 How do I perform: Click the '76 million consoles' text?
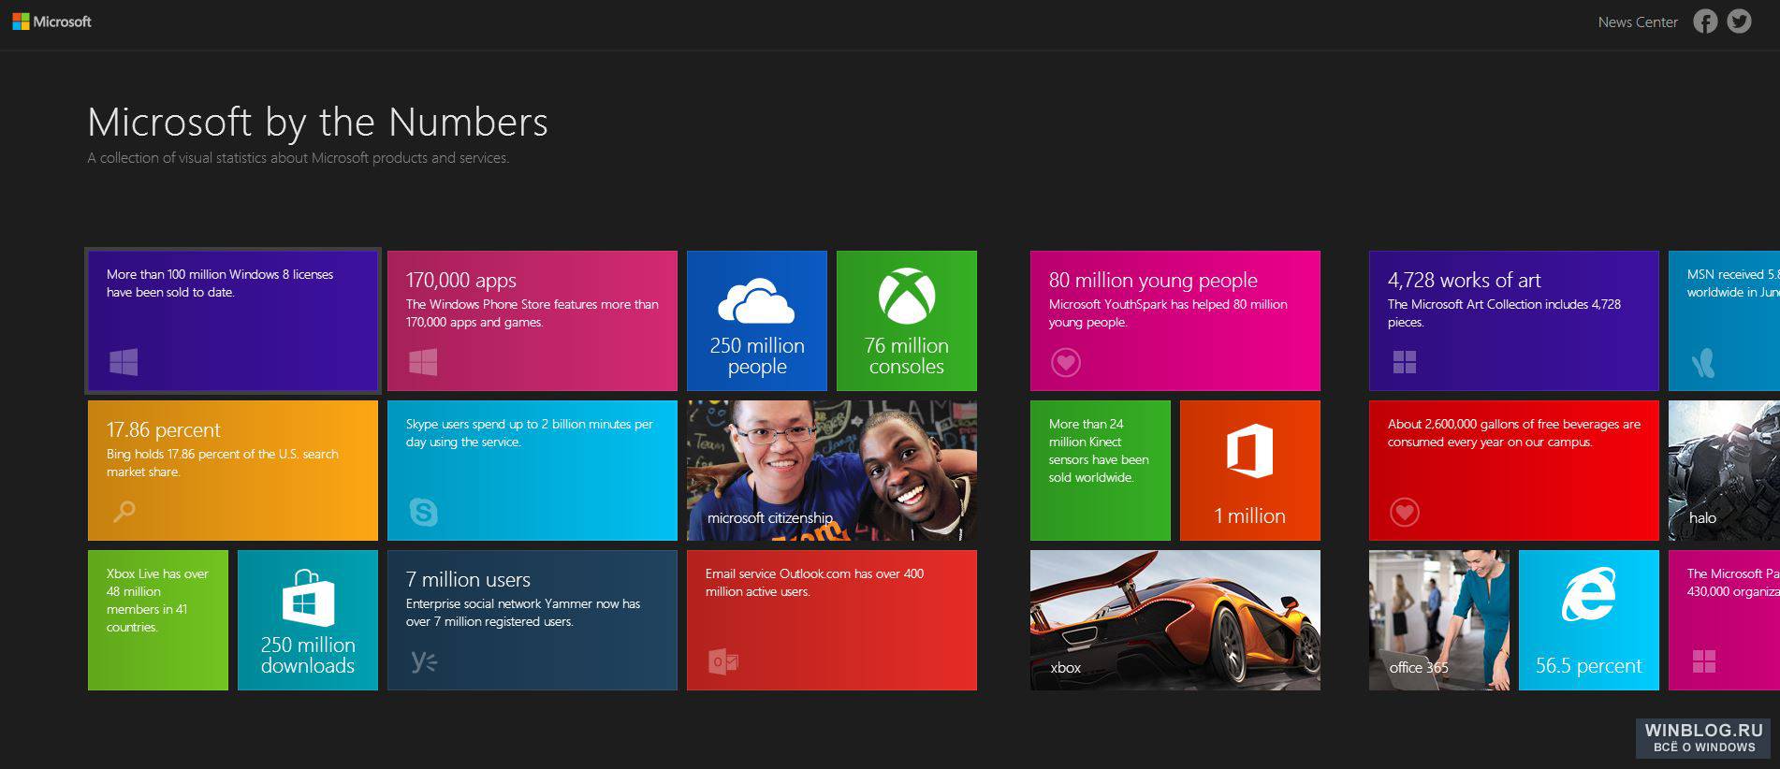pos(907,356)
